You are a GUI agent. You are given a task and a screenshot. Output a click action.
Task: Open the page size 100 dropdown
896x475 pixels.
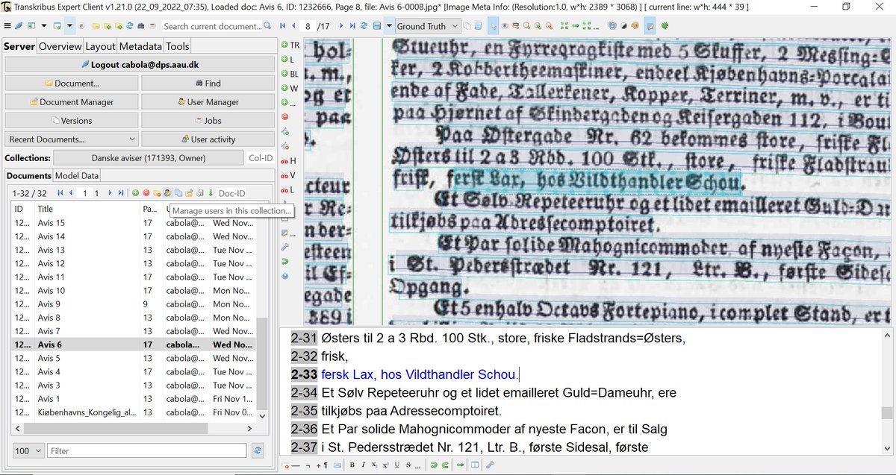tap(29, 450)
